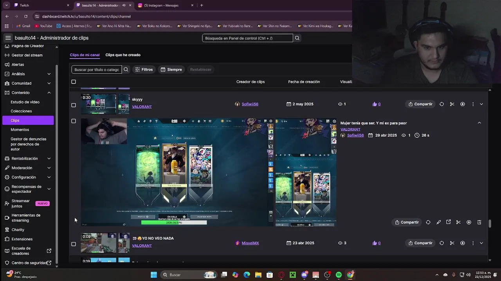Click the plus-circle icon in expanded clip actions

[469, 222]
